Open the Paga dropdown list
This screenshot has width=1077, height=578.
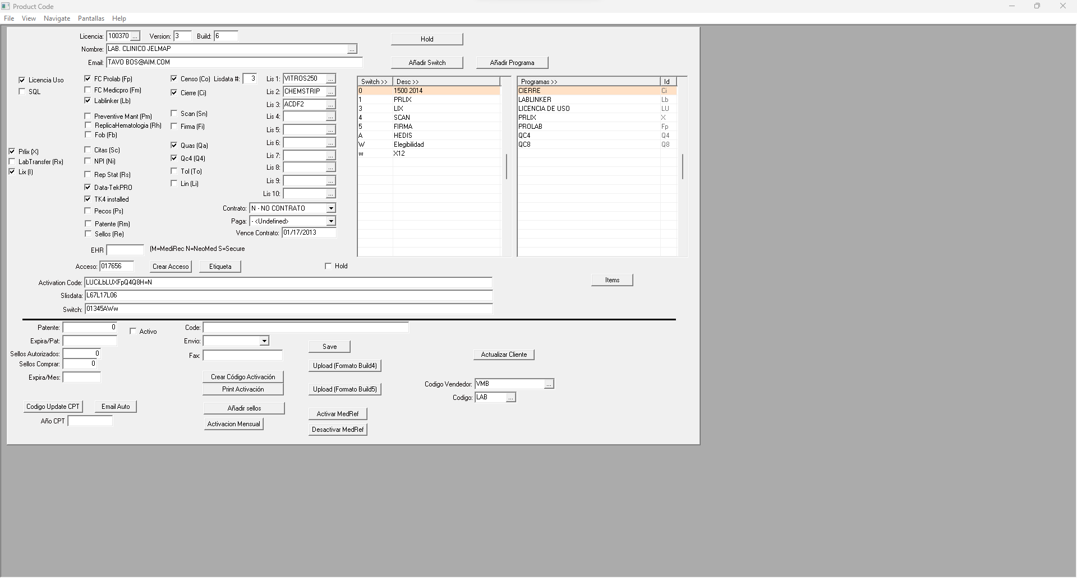(331, 222)
